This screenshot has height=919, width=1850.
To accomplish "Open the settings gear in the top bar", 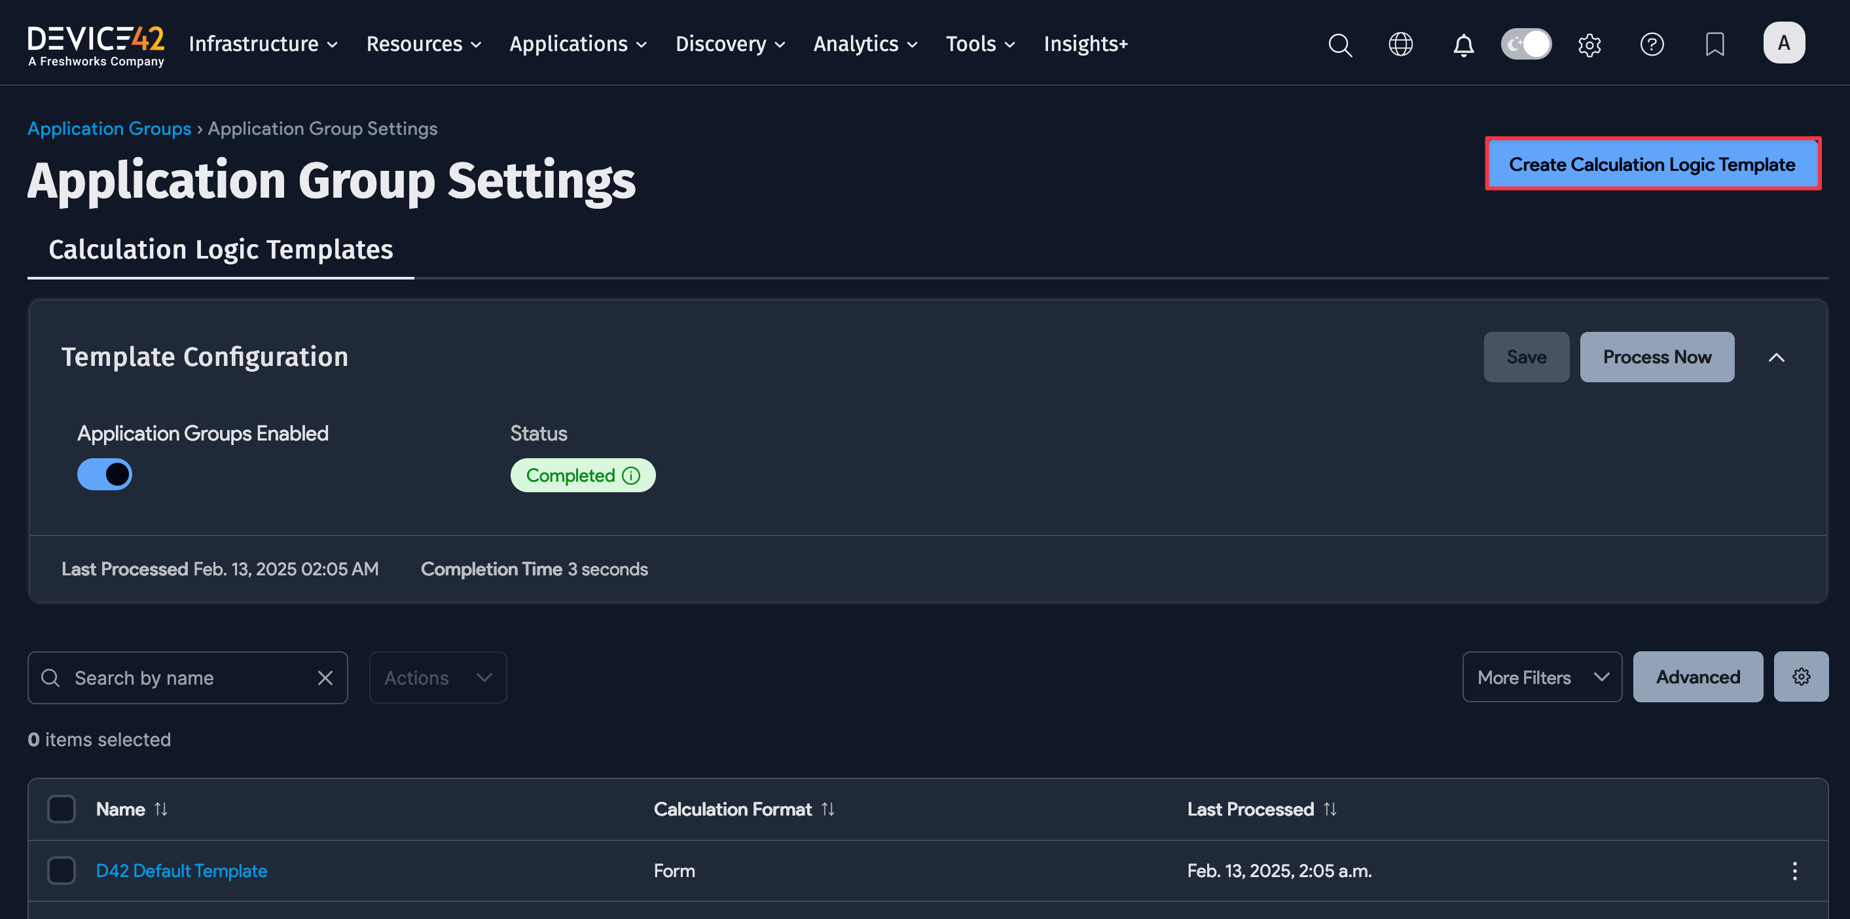I will point(1589,45).
